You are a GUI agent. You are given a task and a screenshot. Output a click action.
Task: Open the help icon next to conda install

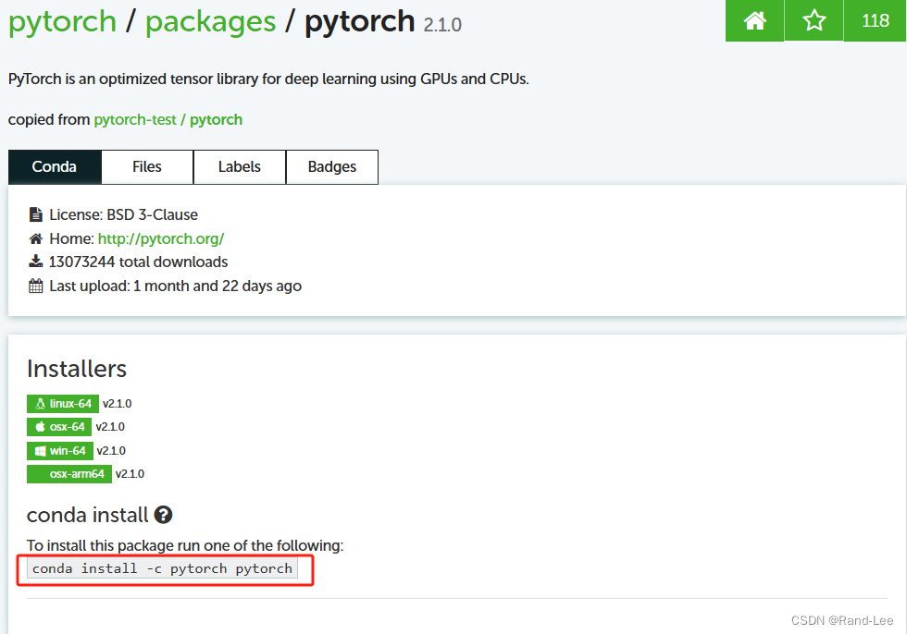pos(163,515)
